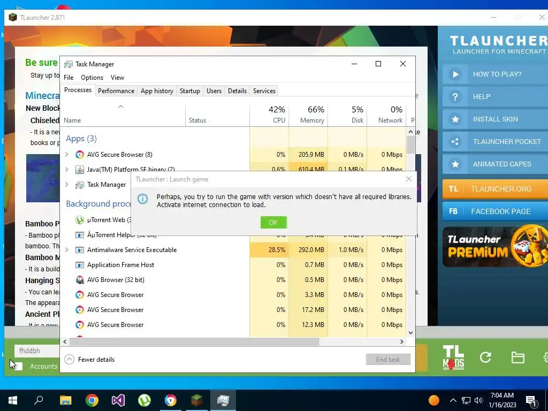
Task: Open Visual Studio from the taskbar
Action: (x=118, y=400)
